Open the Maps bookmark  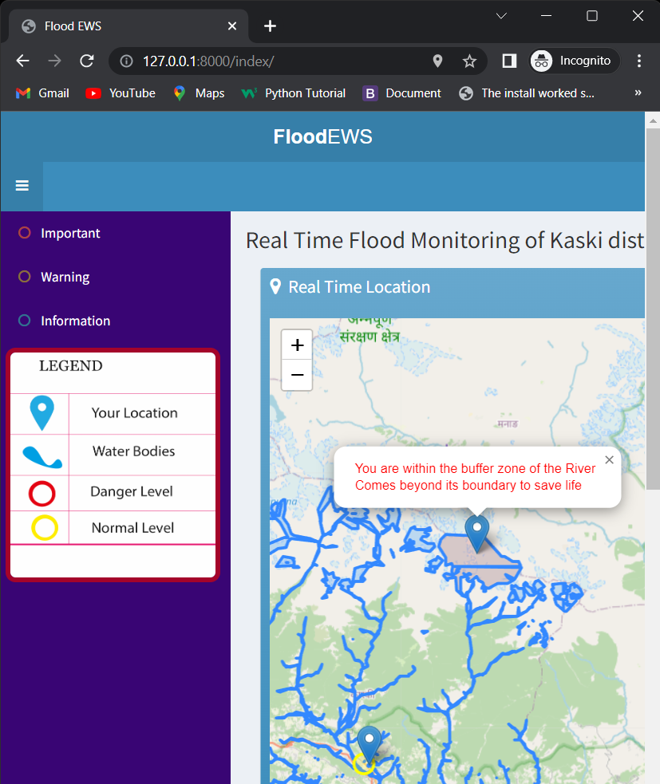point(199,93)
